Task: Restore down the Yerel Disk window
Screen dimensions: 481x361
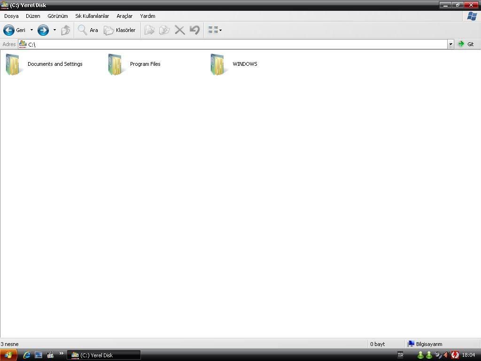Action: [x=458, y=5]
